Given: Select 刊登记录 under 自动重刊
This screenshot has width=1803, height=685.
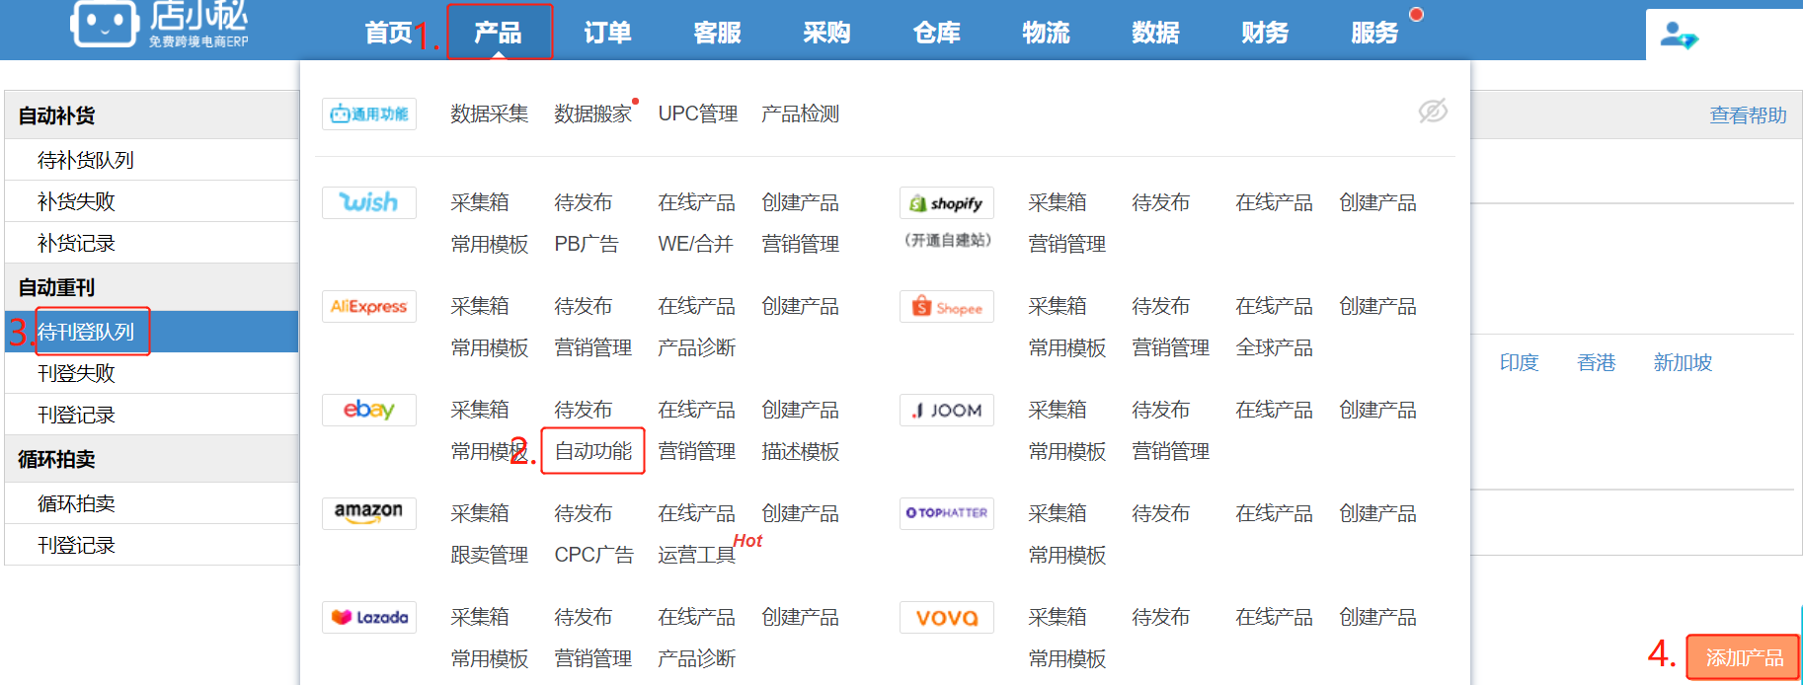Looking at the screenshot, I should (x=152, y=415).
